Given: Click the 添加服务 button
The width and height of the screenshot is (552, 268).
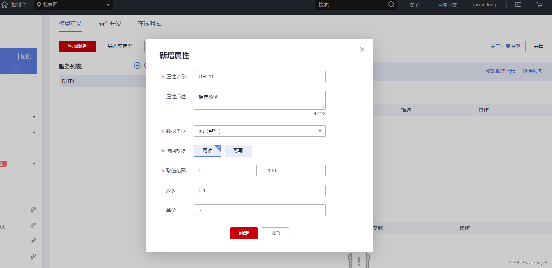Looking at the screenshot, I should [x=77, y=46].
